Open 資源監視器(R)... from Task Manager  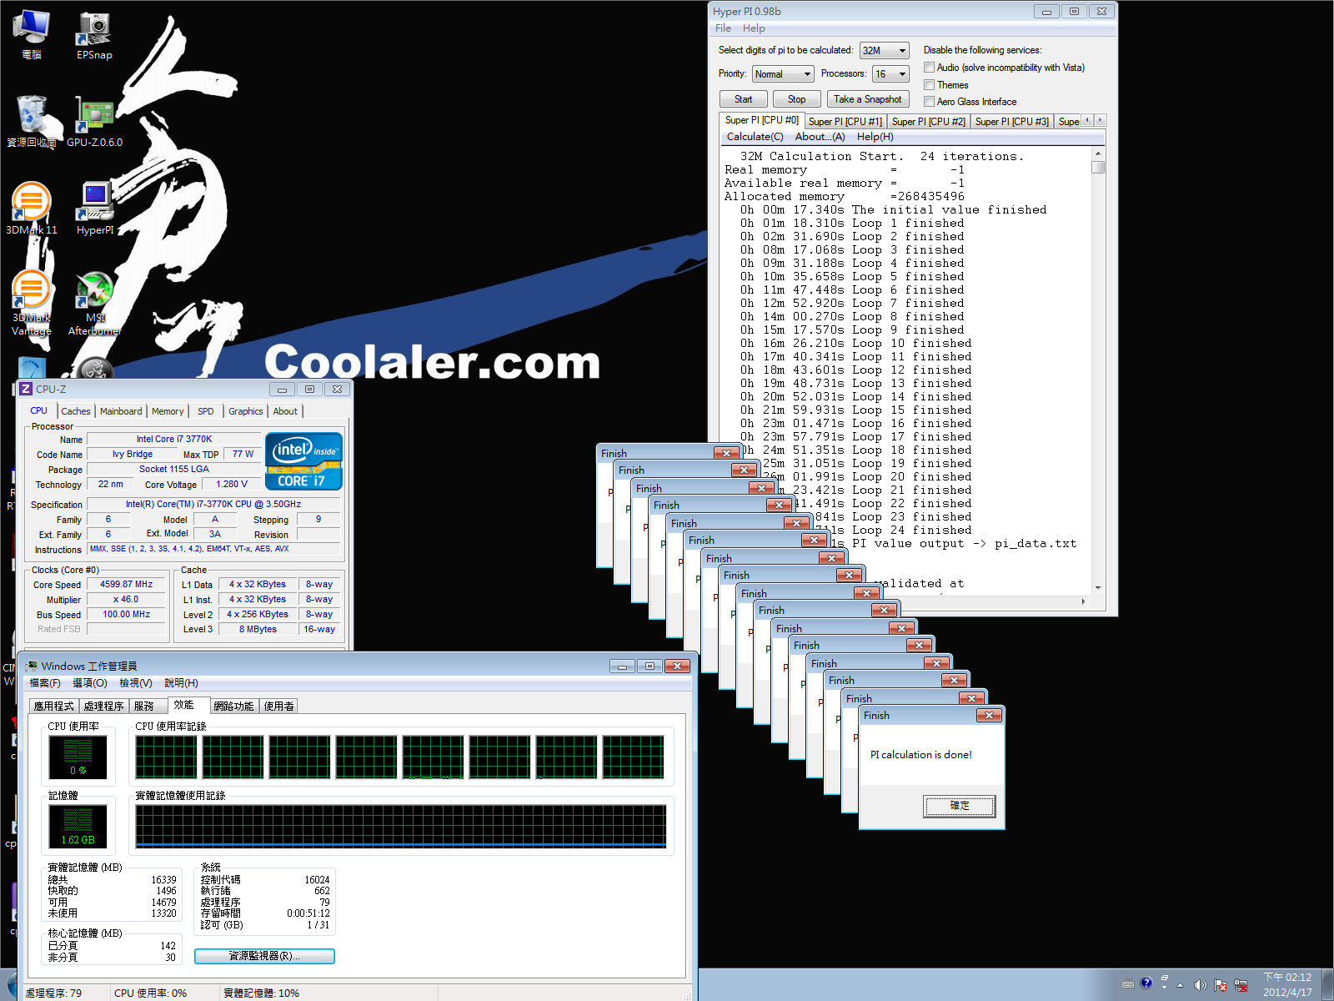pyautogui.click(x=264, y=956)
